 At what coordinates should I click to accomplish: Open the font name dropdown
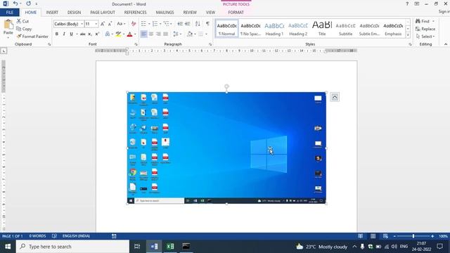82,24
